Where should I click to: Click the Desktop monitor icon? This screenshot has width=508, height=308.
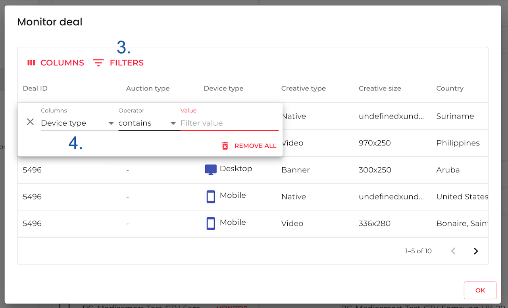coord(210,170)
